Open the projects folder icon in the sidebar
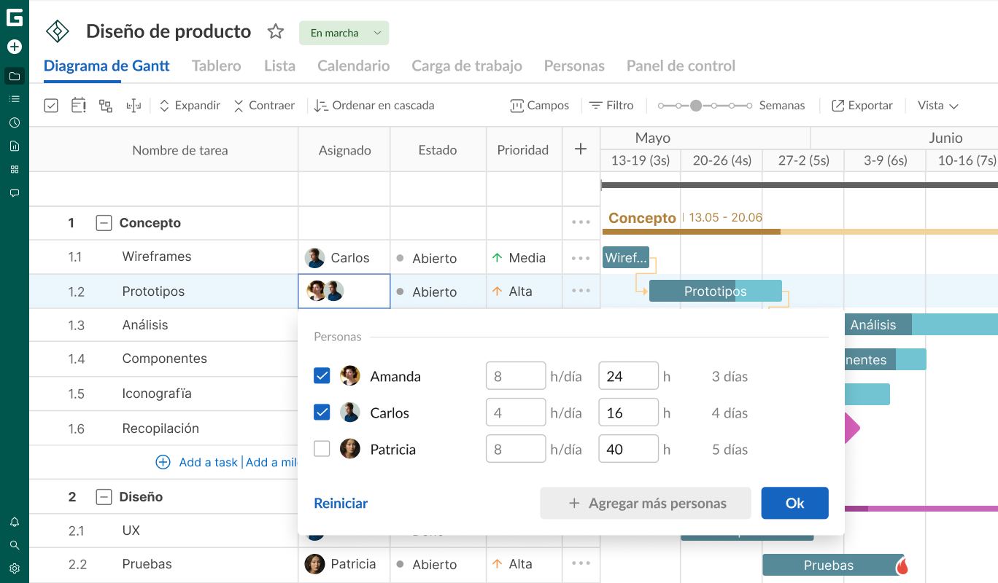 [15, 76]
